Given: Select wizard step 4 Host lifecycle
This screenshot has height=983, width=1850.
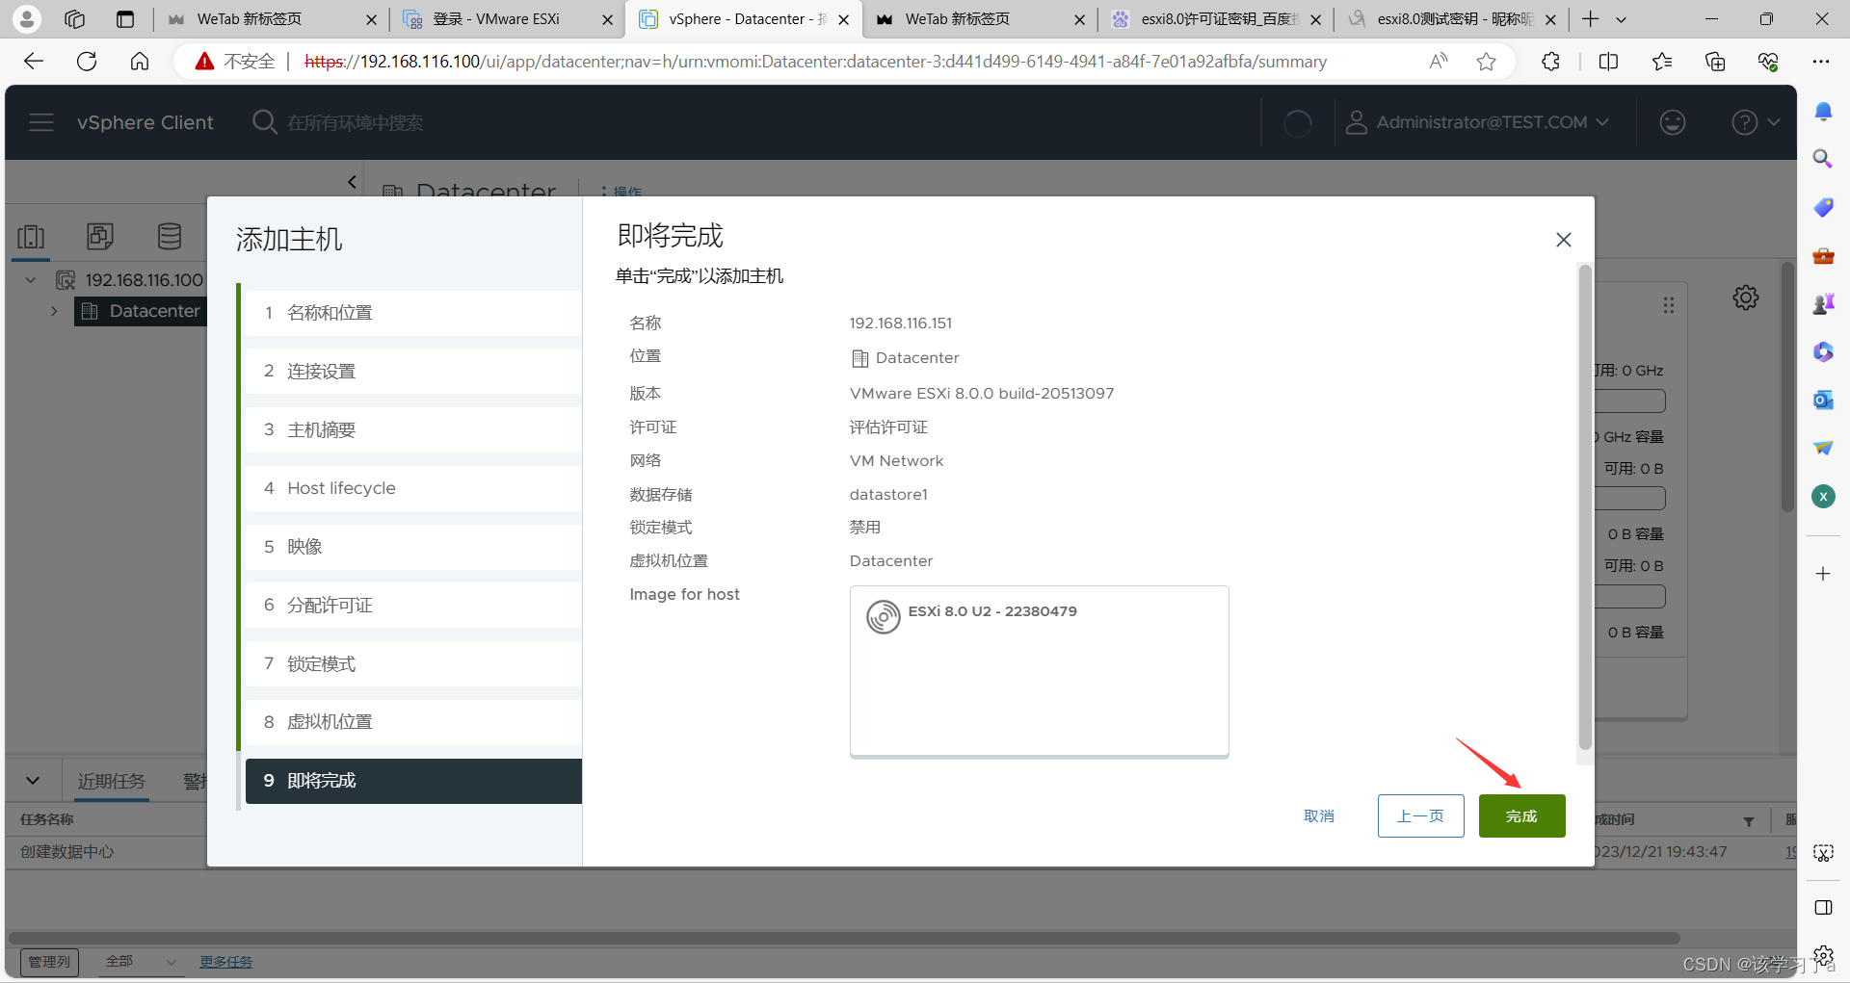Looking at the screenshot, I should [413, 488].
